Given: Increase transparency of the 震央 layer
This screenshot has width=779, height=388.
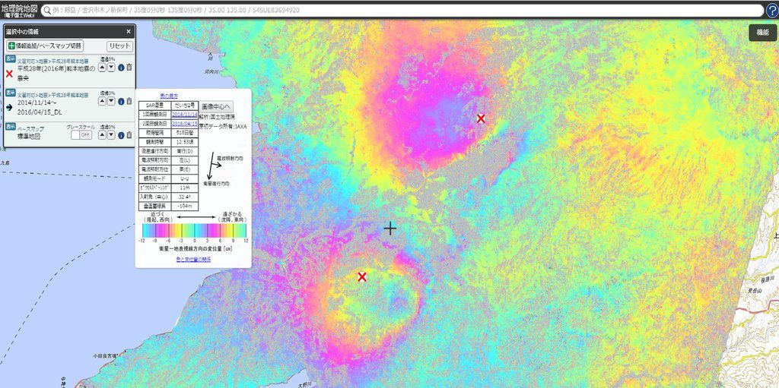Looking at the screenshot, I should click(x=103, y=68).
